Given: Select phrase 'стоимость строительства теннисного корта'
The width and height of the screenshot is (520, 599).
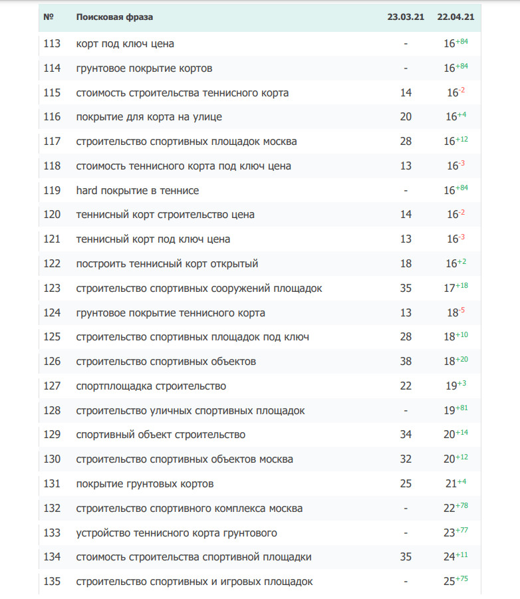Looking at the screenshot, I should (x=182, y=93).
